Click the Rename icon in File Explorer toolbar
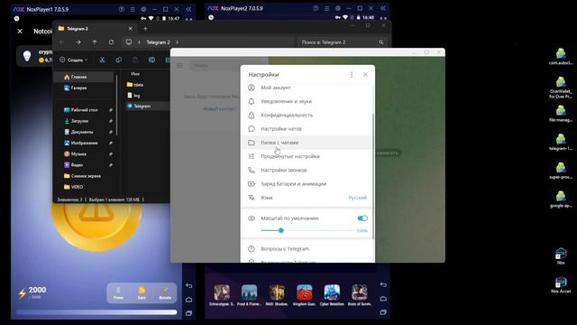577x325 pixels. pyautogui.click(x=151, y=60)
